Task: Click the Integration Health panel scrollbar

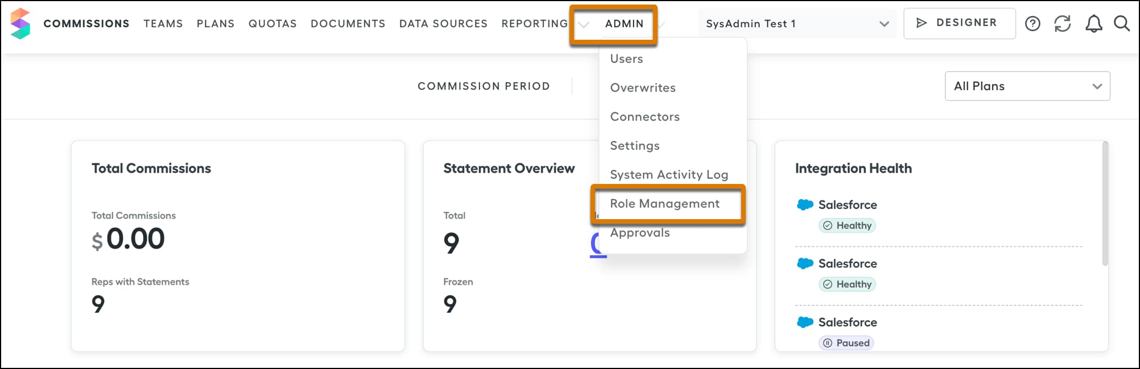Action: (1105, 203)
